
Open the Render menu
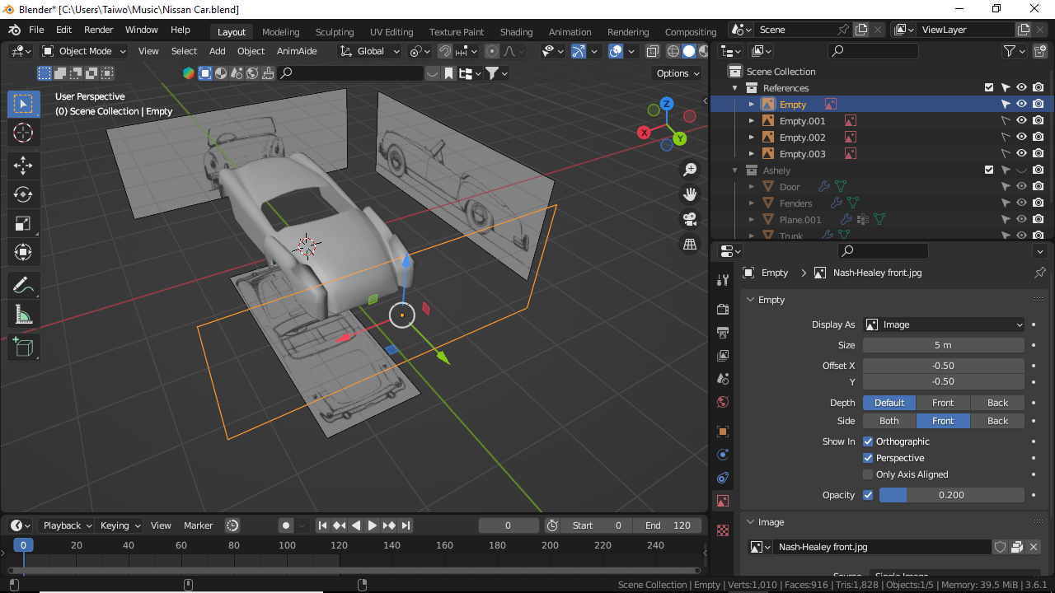(98, 30)
